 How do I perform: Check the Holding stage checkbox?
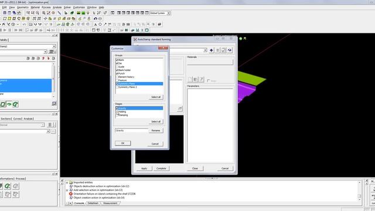[x=117, y=112]
